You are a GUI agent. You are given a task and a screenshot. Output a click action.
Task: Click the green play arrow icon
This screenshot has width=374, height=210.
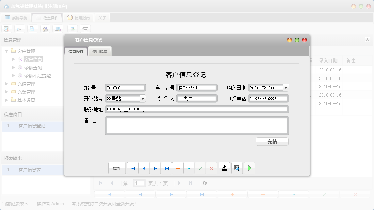tap(249, 168)
